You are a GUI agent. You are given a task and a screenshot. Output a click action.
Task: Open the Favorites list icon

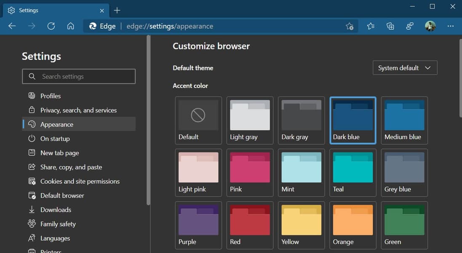[x=371, y=26]
